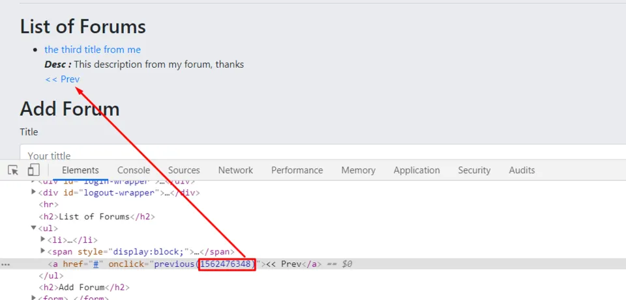Open the Network tab
Viewport: 626px width, 300px height.
[235, 170]
